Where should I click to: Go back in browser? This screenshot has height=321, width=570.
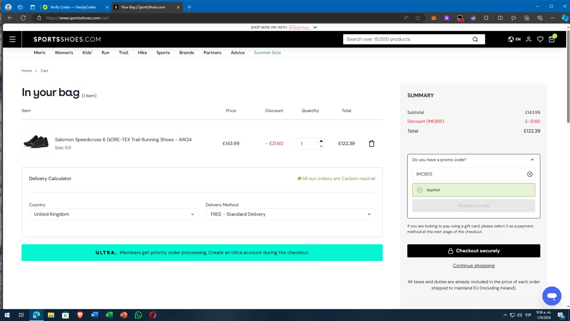(10, 18)
